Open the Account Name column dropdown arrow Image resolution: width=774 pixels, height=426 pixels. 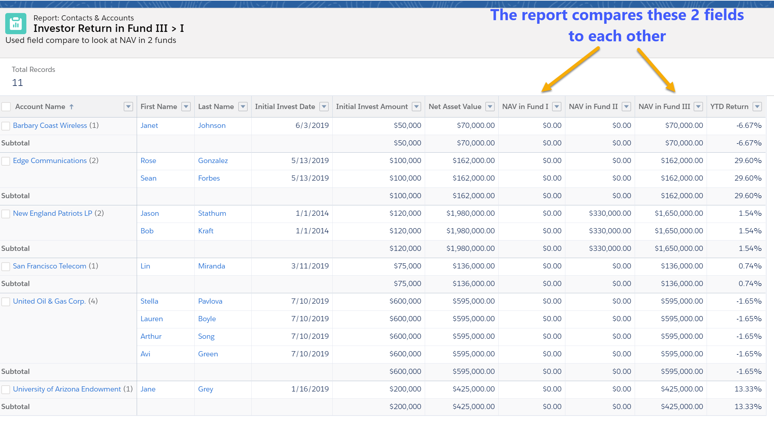click(x=129, y=107)
